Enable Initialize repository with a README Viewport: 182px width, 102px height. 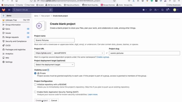pos(35,84)
